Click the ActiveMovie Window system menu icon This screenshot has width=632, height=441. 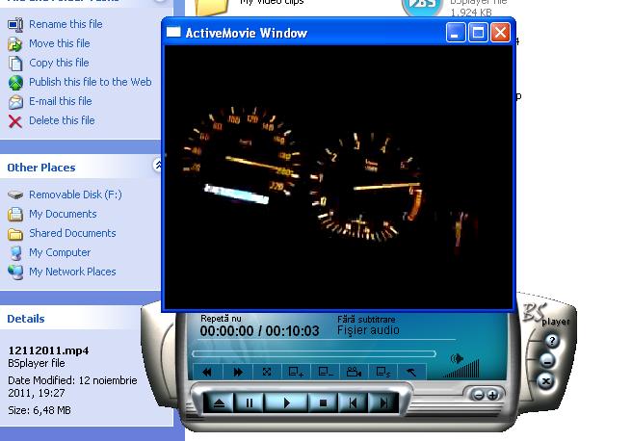[x=173, y=32]
